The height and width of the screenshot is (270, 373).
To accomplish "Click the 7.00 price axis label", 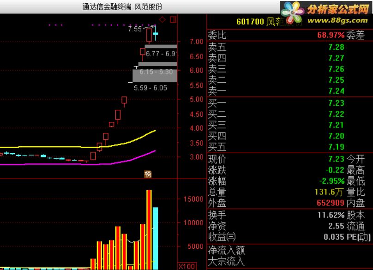I will 197,42.
